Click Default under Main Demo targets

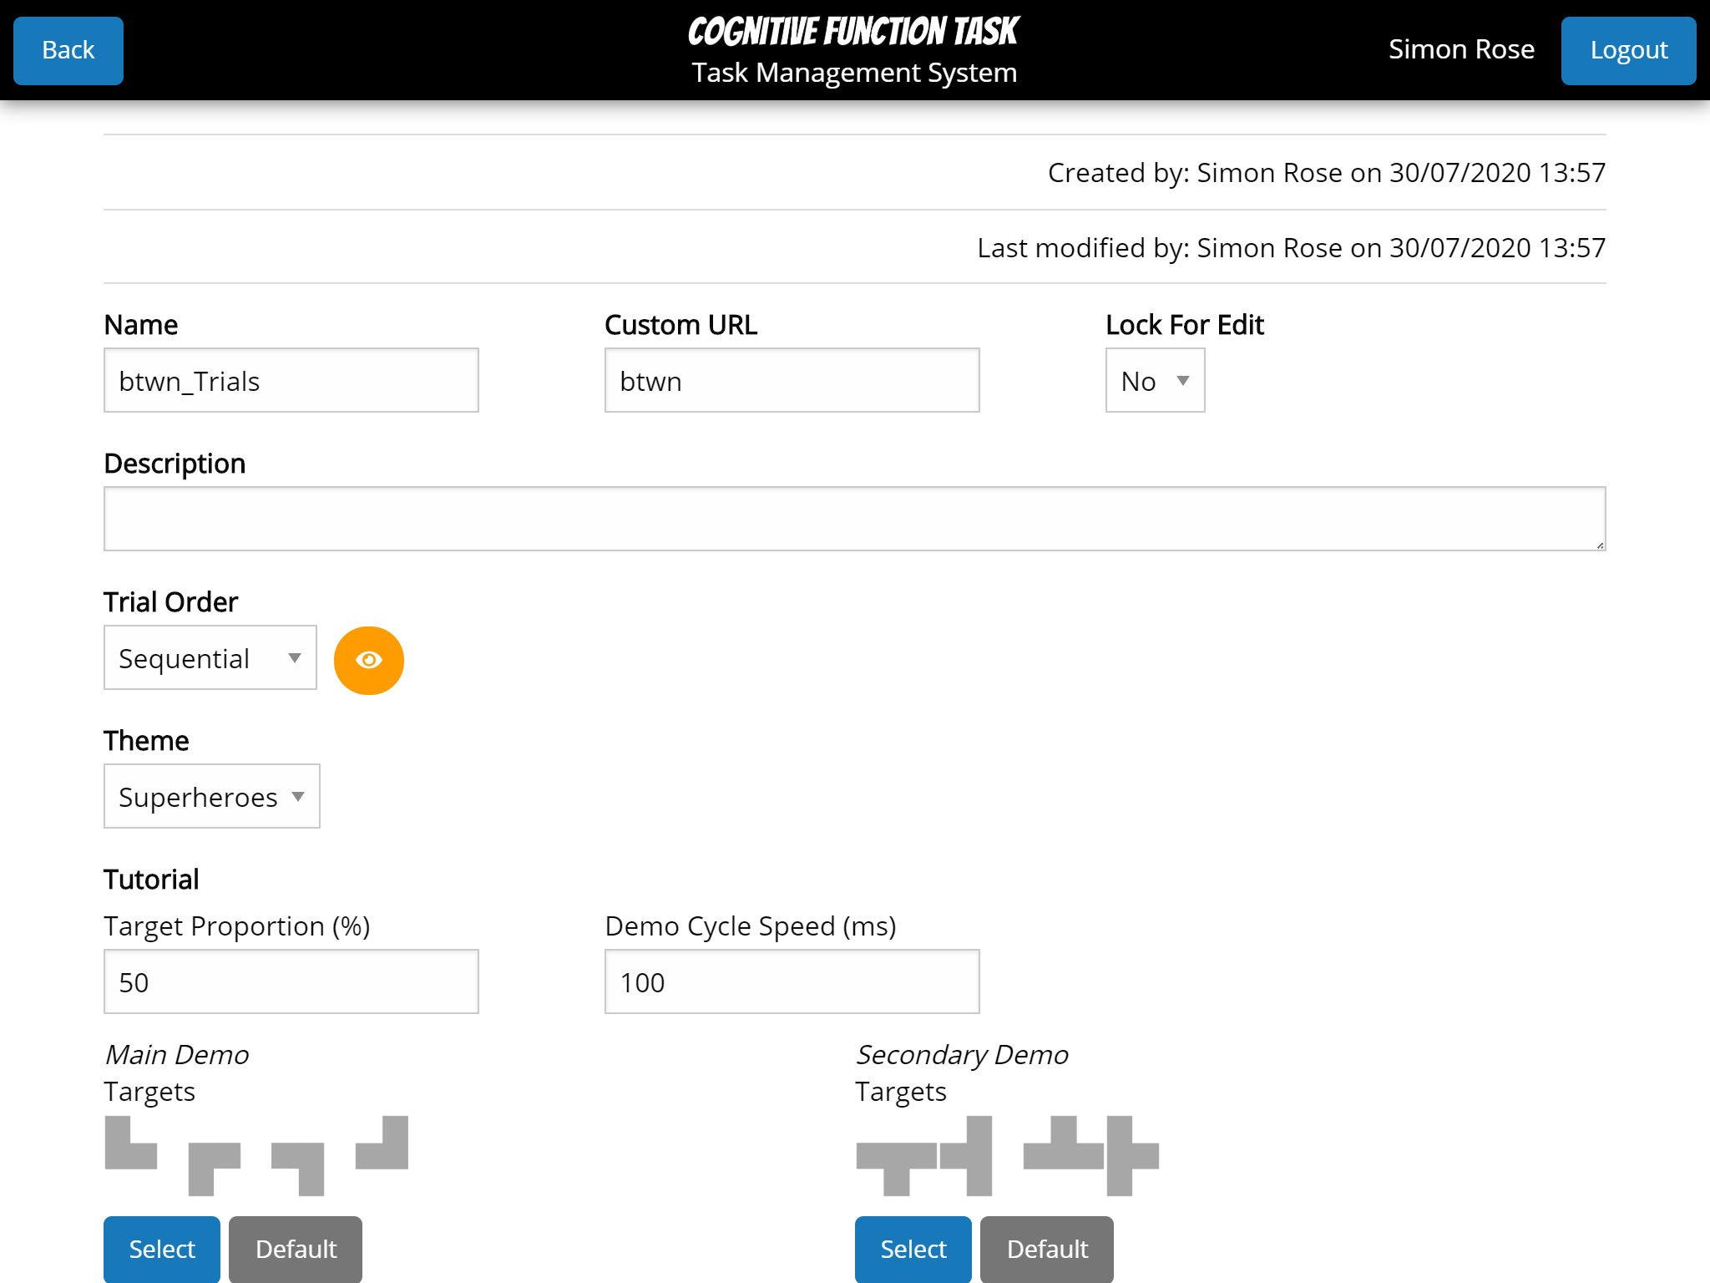pyautogui.click(x=296, y=1249)
